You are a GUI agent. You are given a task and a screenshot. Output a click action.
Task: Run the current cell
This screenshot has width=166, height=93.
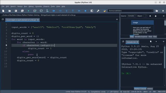pos(35,11)
